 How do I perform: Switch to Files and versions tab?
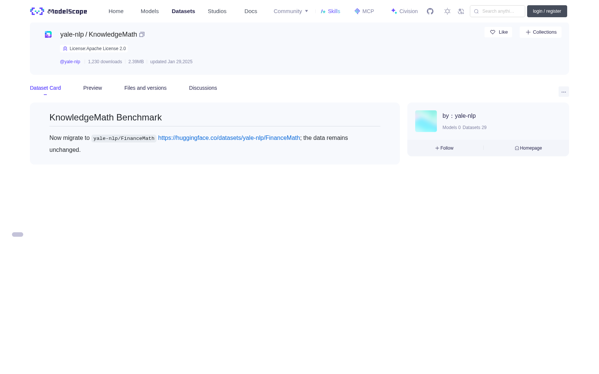[145, 88]
